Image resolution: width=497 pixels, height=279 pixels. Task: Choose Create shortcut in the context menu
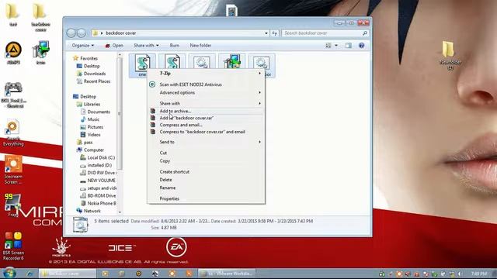(206, 172)
